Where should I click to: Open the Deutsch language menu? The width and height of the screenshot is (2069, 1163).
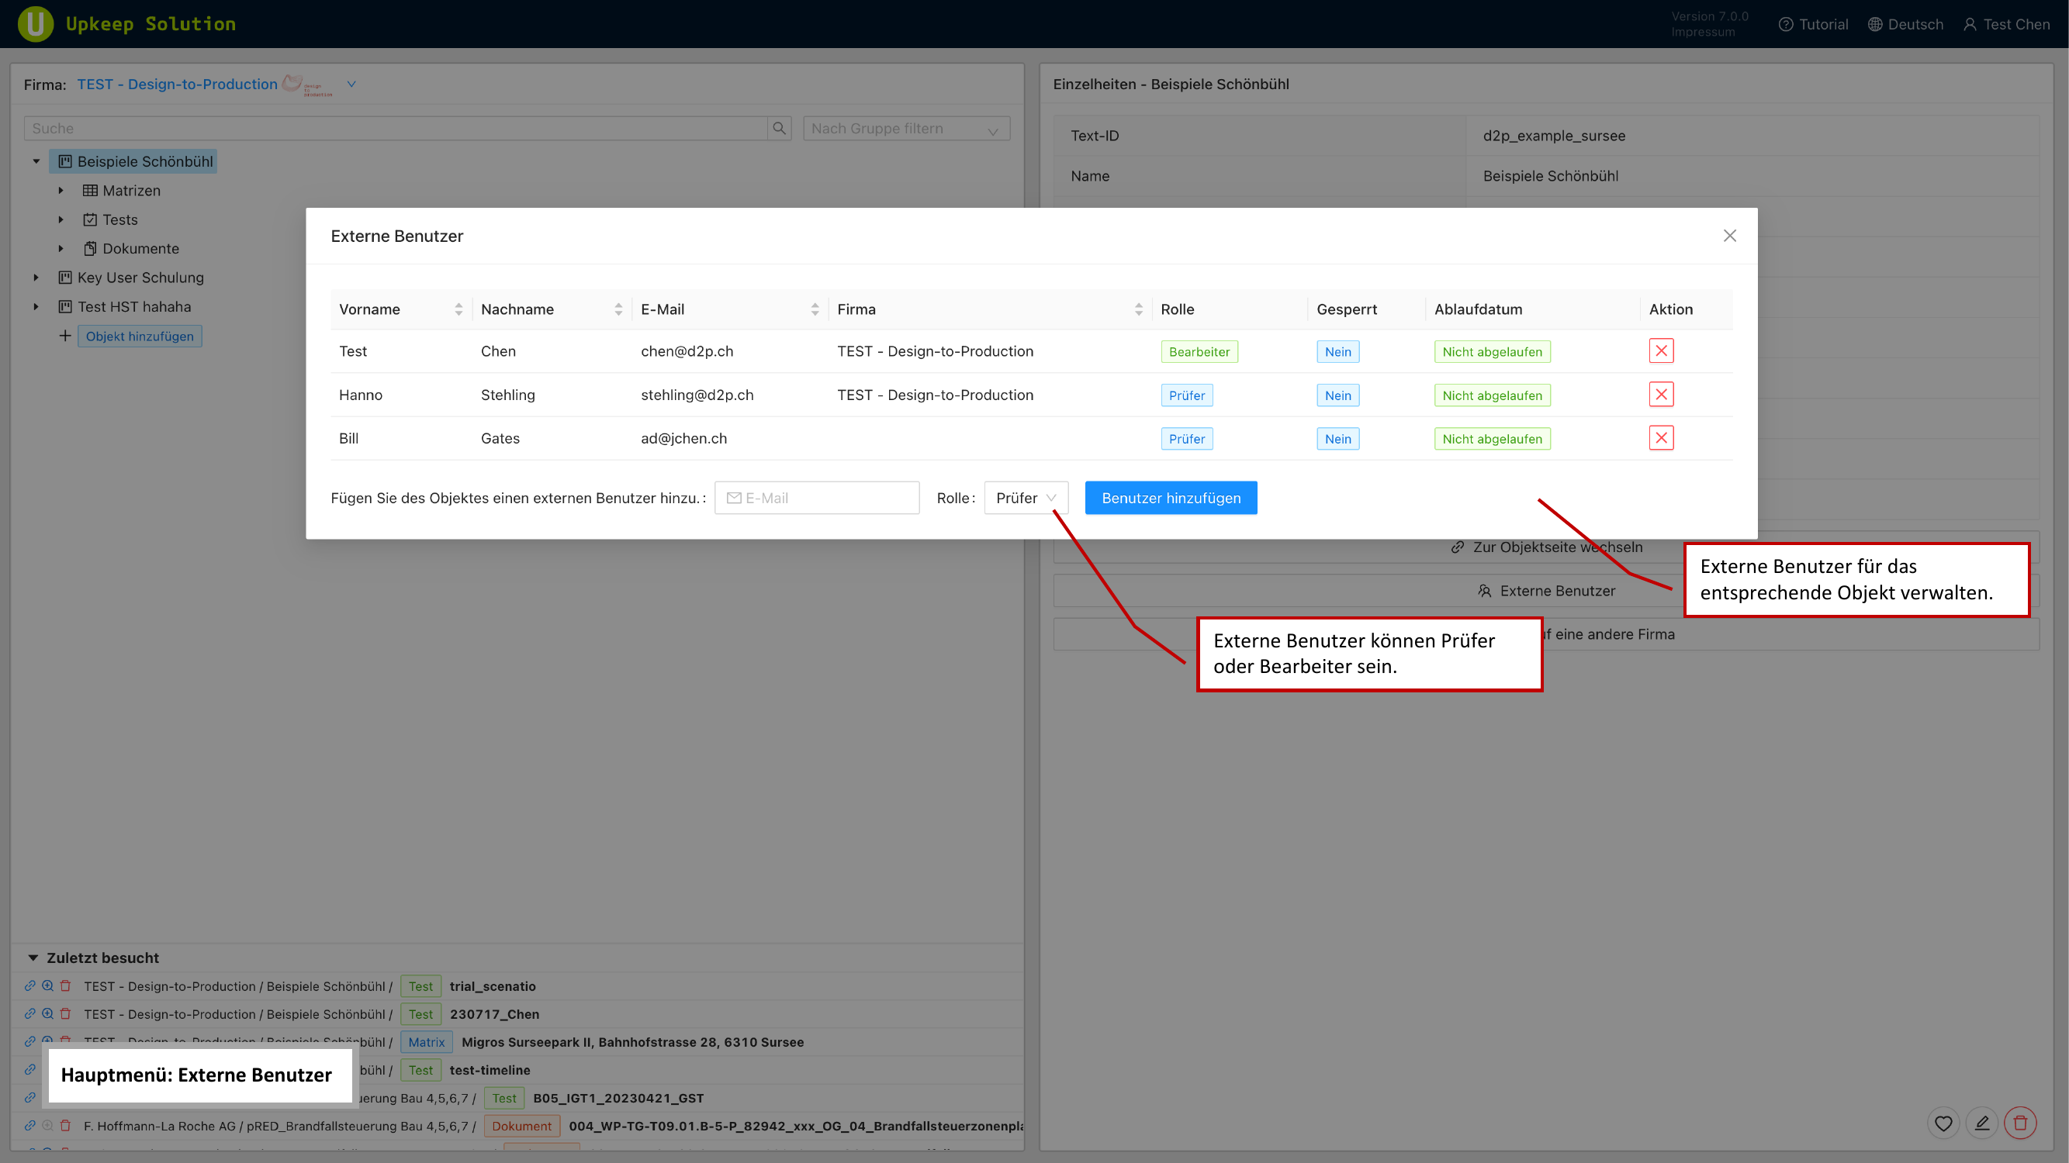[1906, 24]
